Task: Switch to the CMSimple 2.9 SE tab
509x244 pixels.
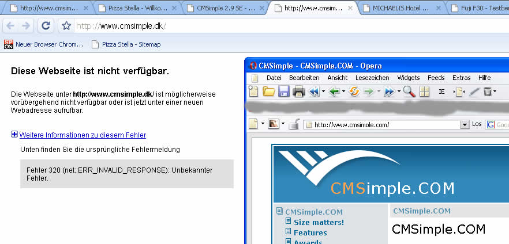Action: click(x=226, y=9)
